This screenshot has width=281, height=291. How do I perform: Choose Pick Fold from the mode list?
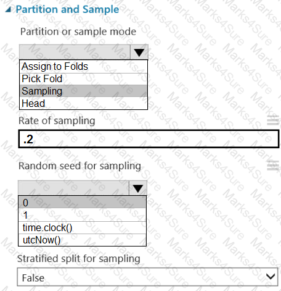(x=83, y=79)
